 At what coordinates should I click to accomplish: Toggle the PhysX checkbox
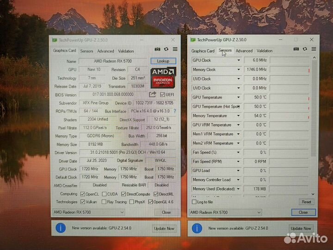[x=132, y=202]
